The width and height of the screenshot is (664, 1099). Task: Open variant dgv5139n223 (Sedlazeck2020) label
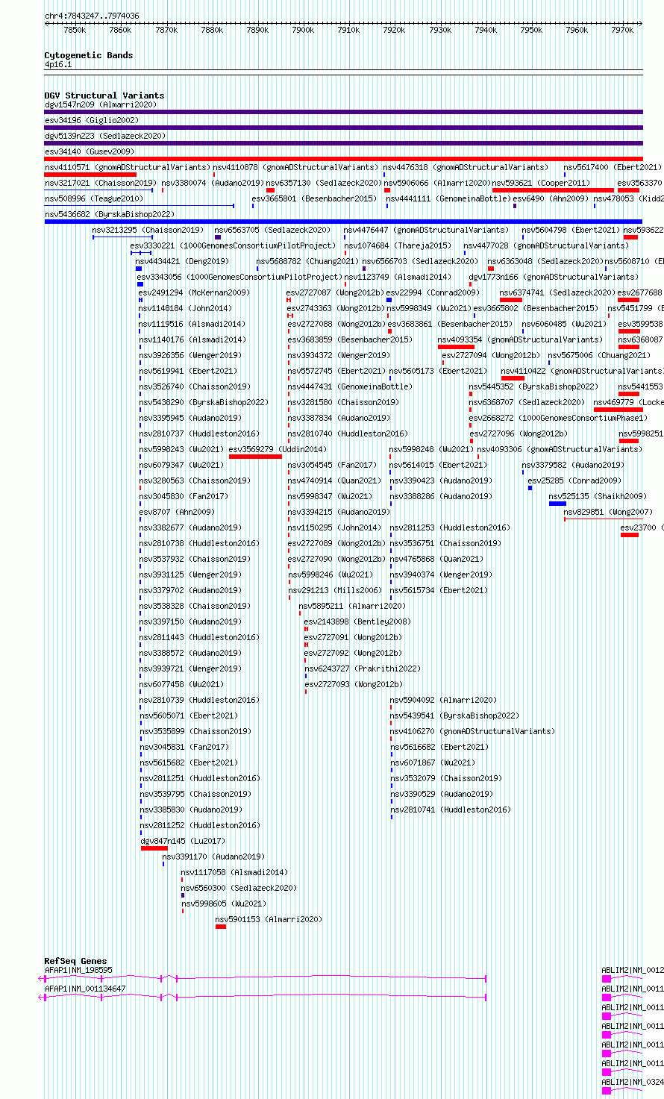point(105,136)
